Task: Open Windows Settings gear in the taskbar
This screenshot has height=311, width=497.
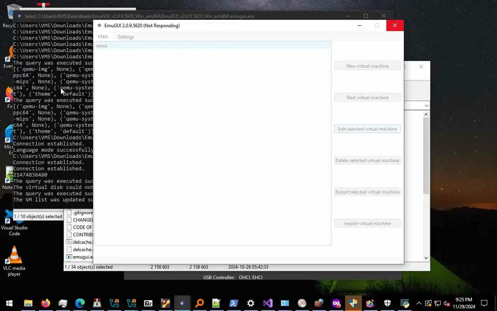Action: click(x=251, y=303)
